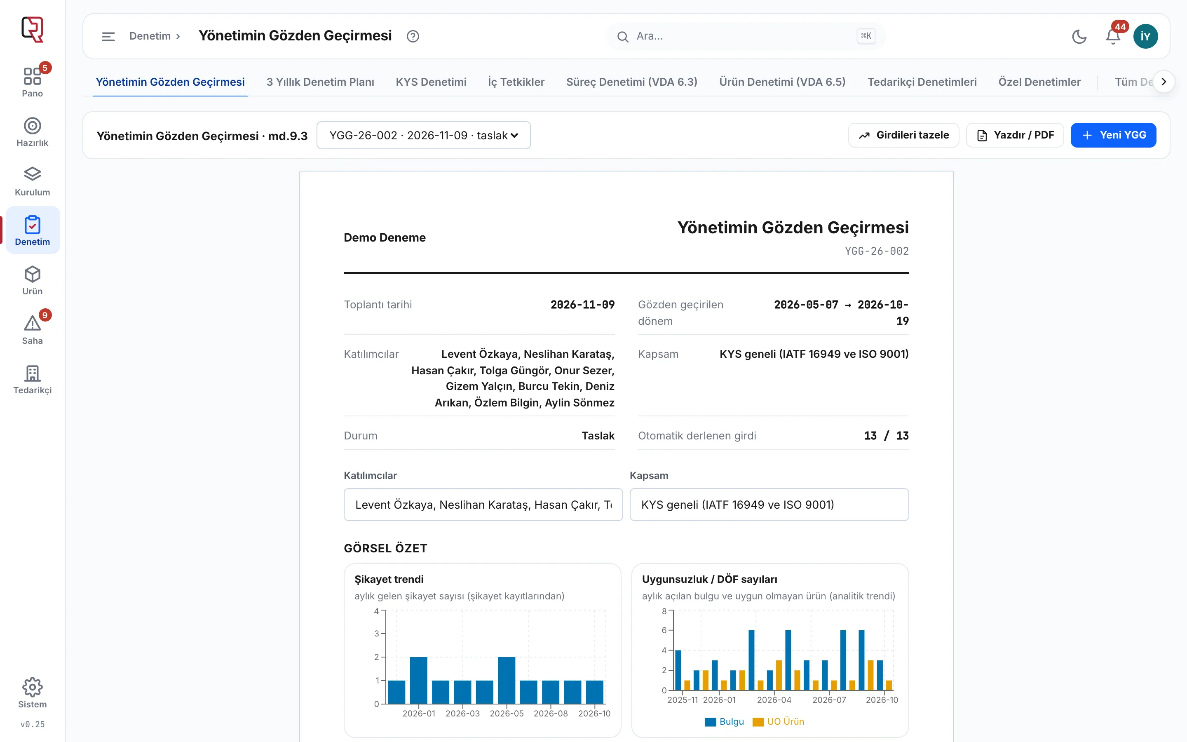Switch to 3 Yıllık Denetim Planı tab

320,82
